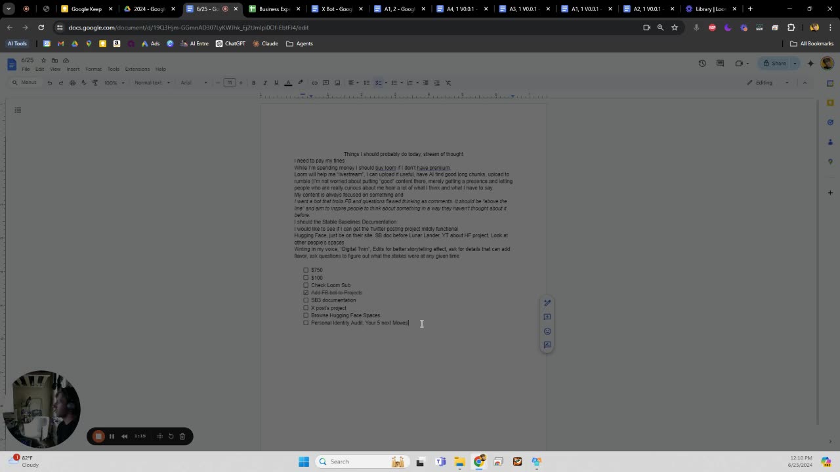The height and width of the screenshot is (472, 840).
Task: Open the Normal text style dropdown
Action: click(x=152, y=83)
